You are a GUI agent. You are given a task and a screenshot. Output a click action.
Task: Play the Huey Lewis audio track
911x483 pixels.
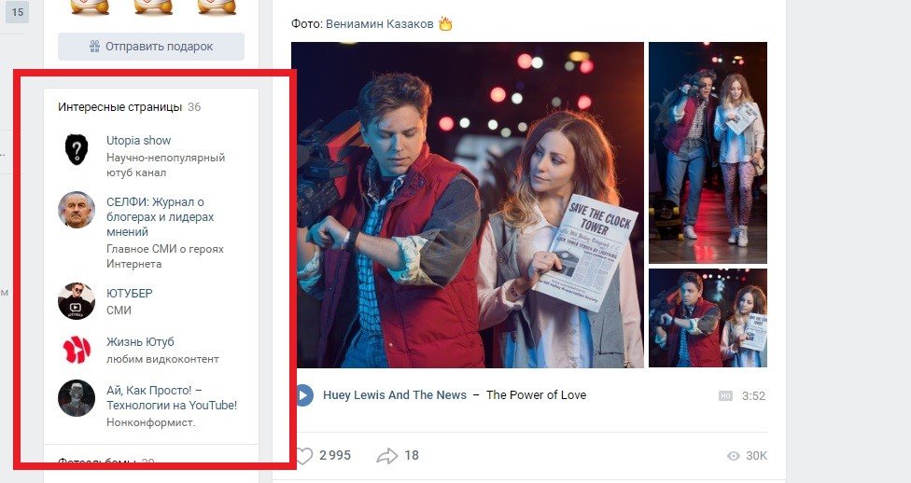303,395
